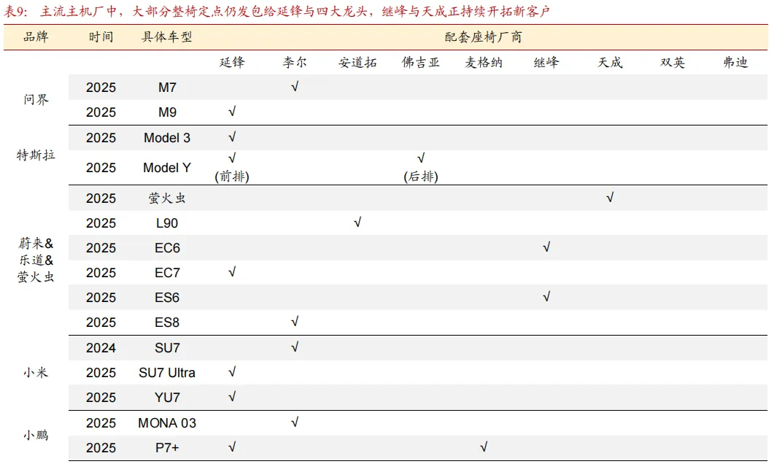Click the 李尔 check mark in 2024 SU7 row
777x464 pixels.
pyautogui.click(x=295, y=347)
